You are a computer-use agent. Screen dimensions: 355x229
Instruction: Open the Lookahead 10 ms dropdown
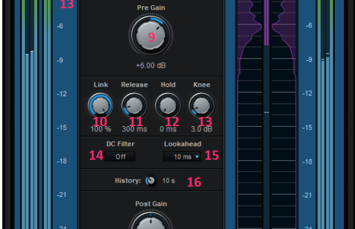point(182,157)
